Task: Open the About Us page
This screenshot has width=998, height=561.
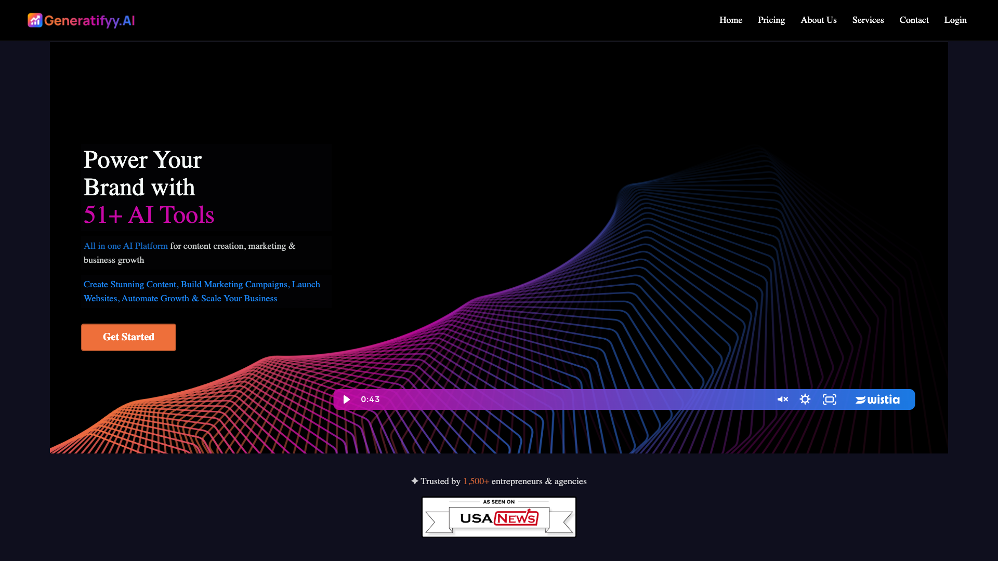Action: click(x=819, y=20)
